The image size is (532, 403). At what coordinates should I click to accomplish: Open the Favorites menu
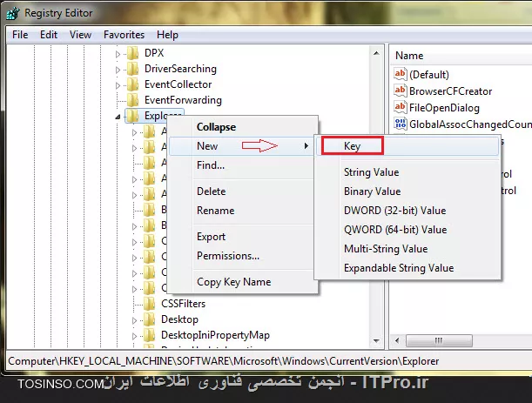(124, 35)
